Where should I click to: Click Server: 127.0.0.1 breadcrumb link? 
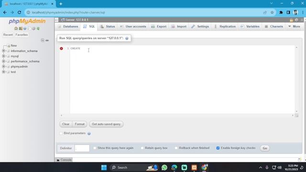pyautogui.click(x=77, y=20)
